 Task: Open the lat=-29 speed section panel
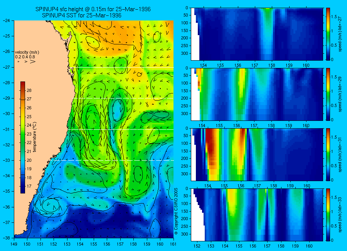coord(257,95)
